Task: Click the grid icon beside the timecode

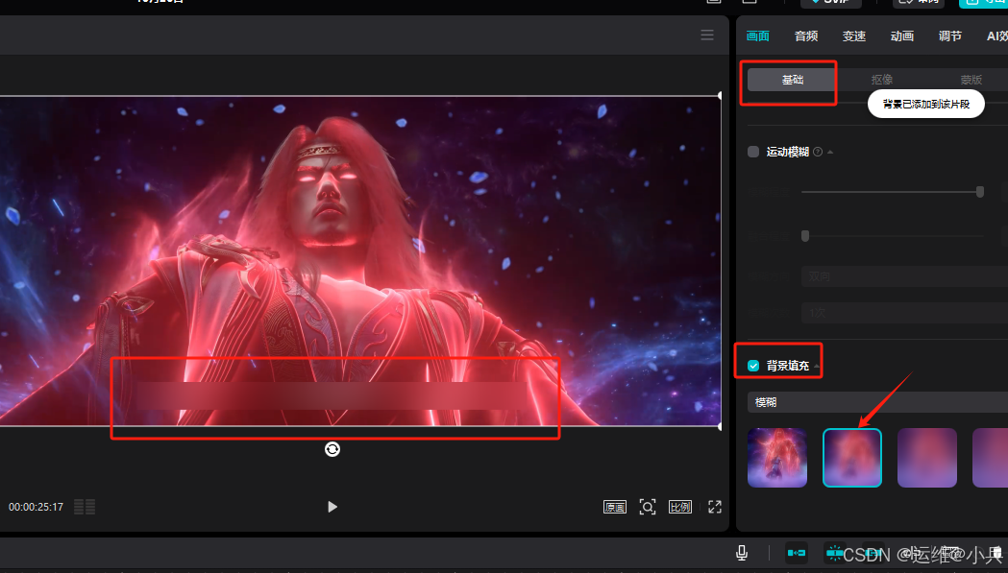Action: (85, 507)
